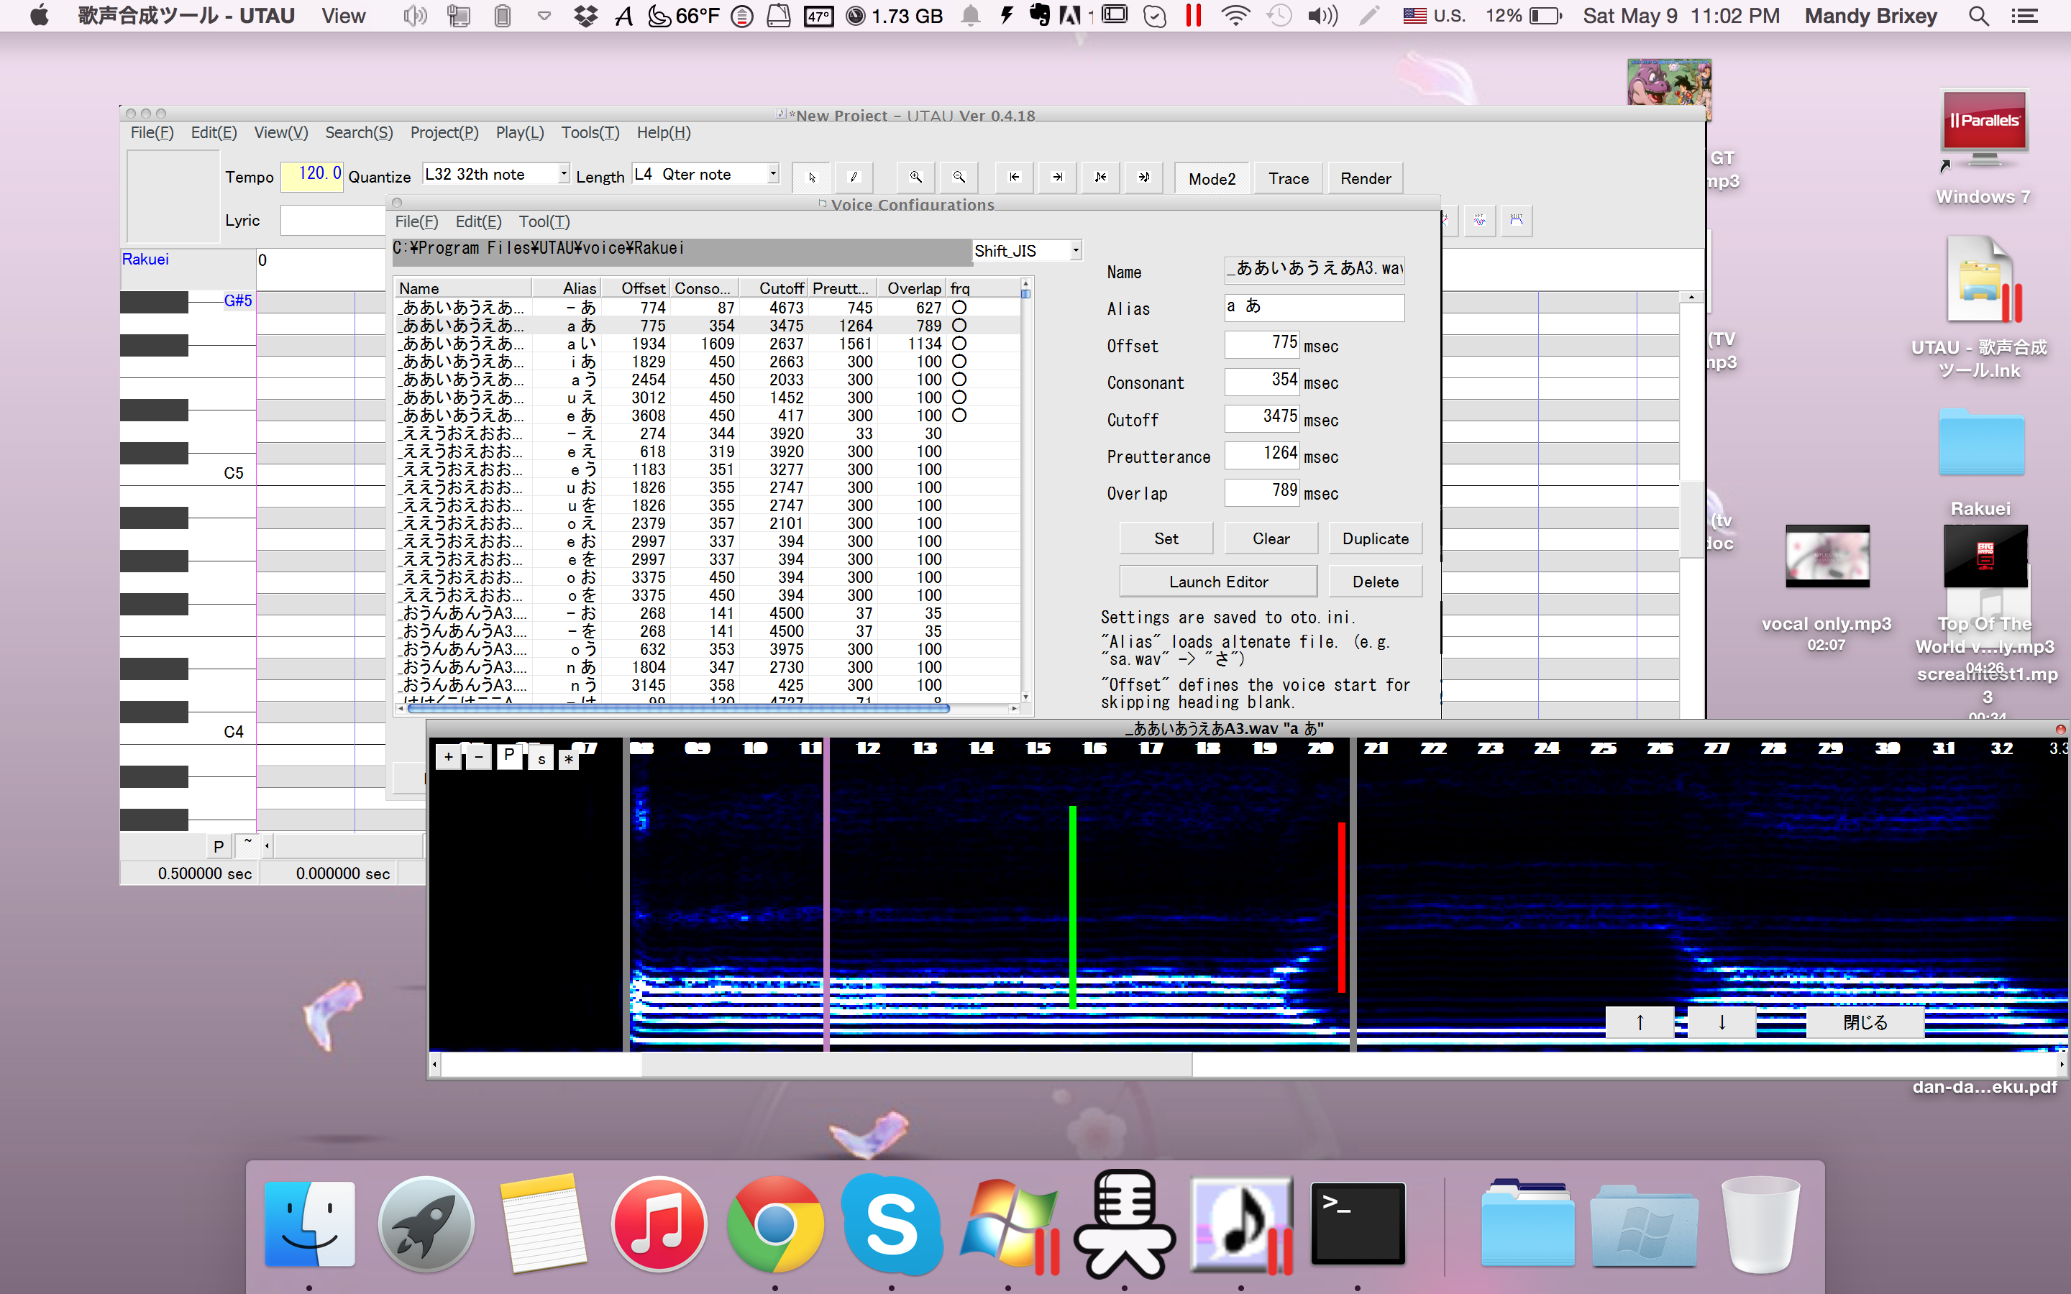Jump to start with the left-bar arrow icon
Image resolution: width=2071 pixels, height=1294 pixels.
tap(1014, 177)
